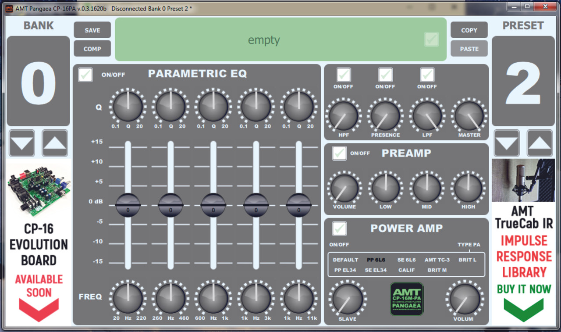Enable the PREAMP on/off checkbox
The width and height of the screenshot is (561, 332).
click(339, 153)
